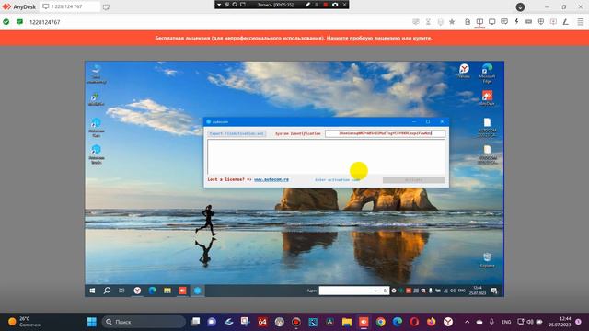The height and width of the screenshot is (331, 589).
Task: Click local taskbar search box Поиск
Action: point(144,322)
